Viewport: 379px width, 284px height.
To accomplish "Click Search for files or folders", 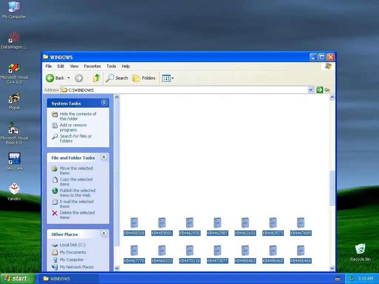I will [76, 138].
